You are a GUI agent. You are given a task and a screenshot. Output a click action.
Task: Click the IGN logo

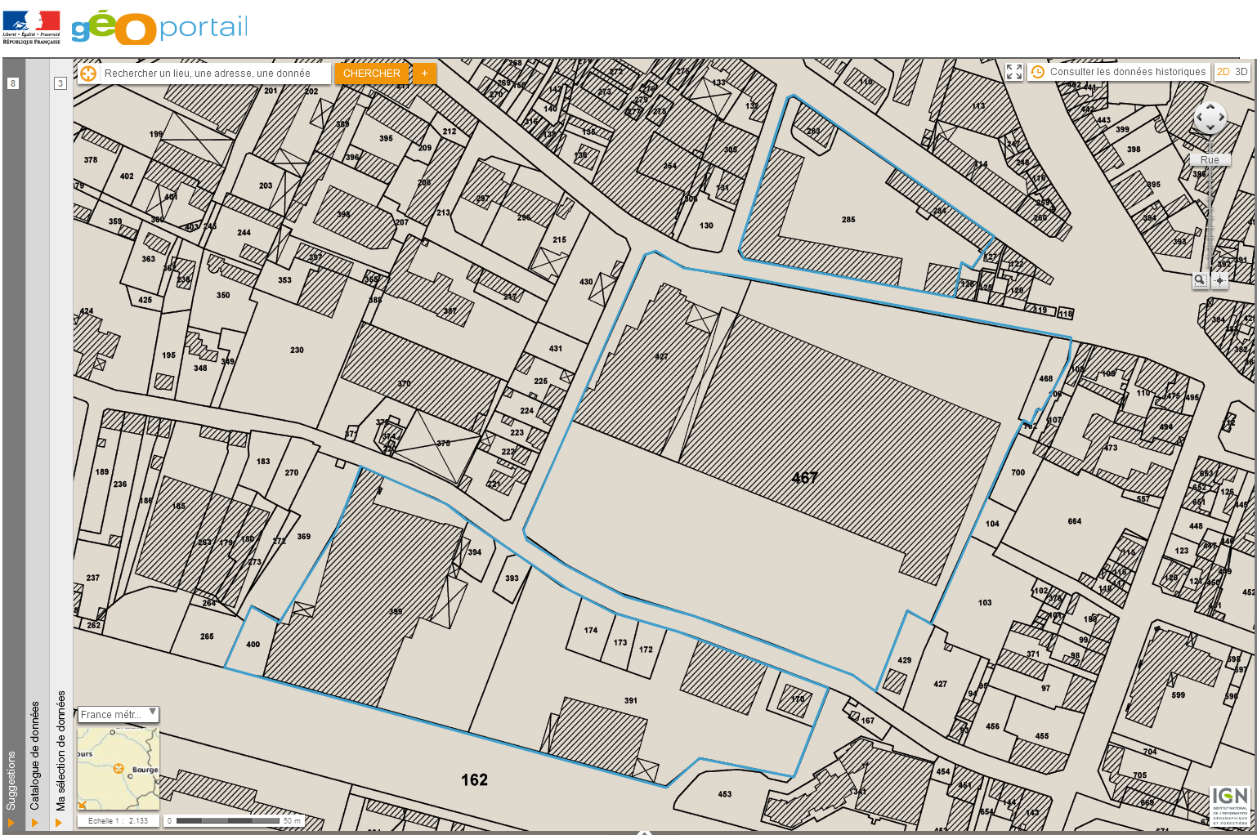coord(1230,806)
